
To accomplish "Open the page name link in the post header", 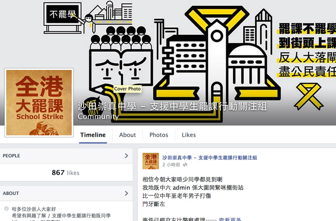I will point(210,158).
